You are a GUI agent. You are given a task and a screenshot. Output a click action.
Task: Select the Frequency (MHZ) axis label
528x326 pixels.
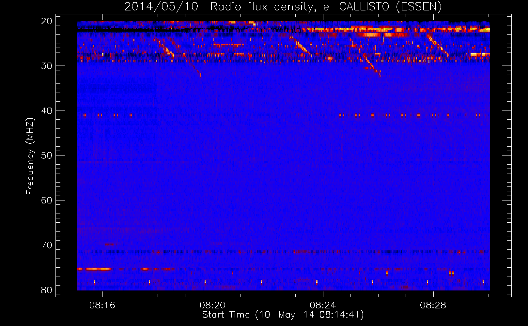30,156
